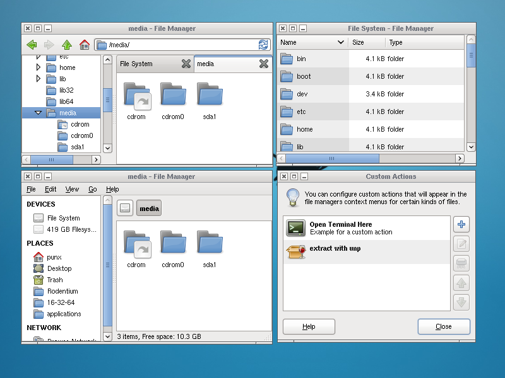Open the Go menu
This screenshot has width=505, height=378.
(x=93, y=189)
